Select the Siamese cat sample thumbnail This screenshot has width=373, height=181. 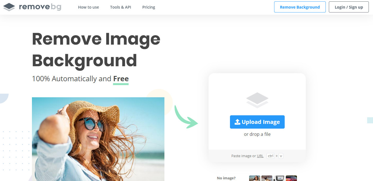[267, 178]
